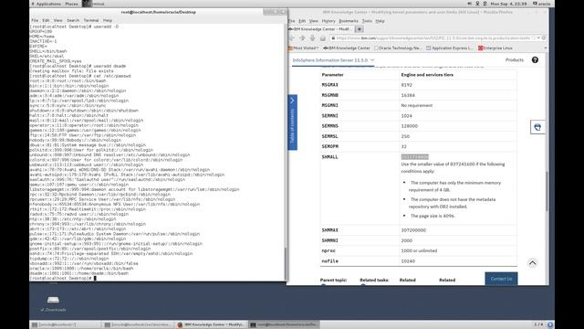Image resolution: width=584 pixels, height=329 pixels.
Task: Click the clock showing Mon Sep 4
Action: pyautogui.click(x=508, y=4)
